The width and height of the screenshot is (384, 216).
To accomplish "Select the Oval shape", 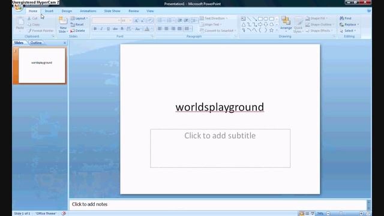I will point(266,19).
